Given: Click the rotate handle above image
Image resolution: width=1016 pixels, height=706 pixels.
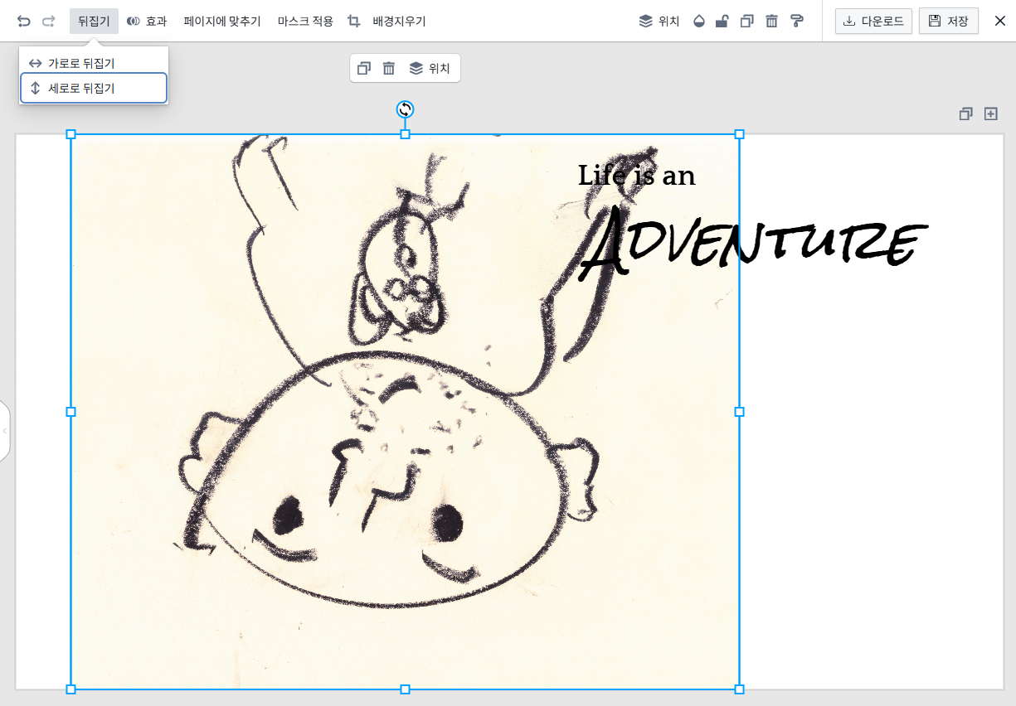Looking at the screenshot, I should click(405, 109).
